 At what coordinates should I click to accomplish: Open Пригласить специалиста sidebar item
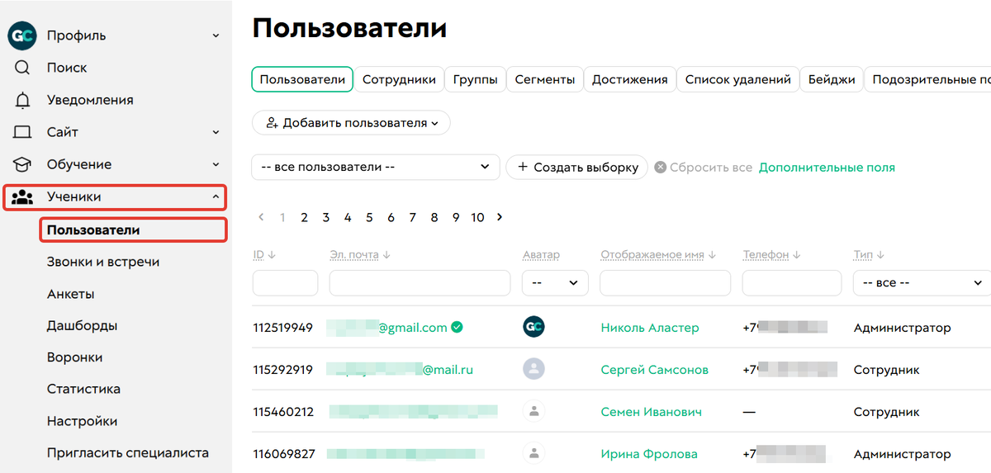128,452
